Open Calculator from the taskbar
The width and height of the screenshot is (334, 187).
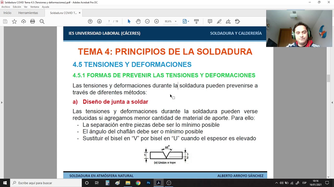[107, 183]
